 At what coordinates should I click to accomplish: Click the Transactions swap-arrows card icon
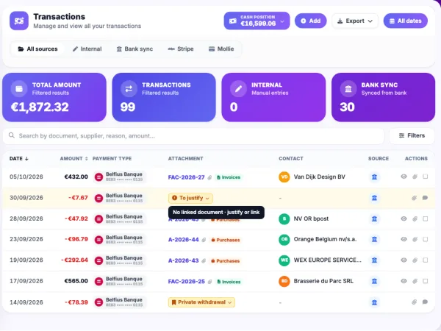click(129, 89)
